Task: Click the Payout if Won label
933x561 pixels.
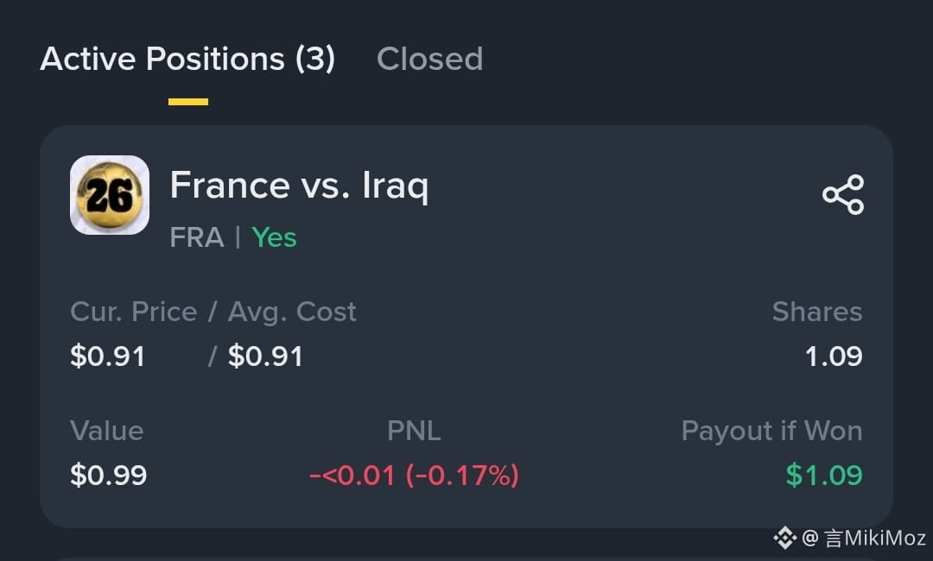Action: [771, 431]
